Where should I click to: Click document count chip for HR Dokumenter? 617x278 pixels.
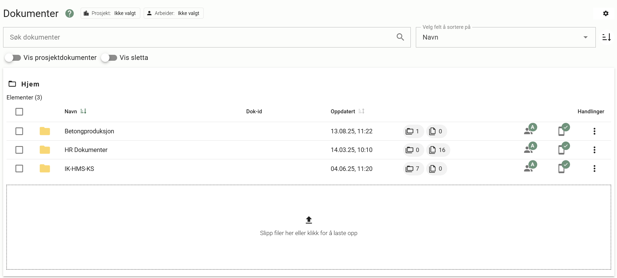(x=437, y=150)
